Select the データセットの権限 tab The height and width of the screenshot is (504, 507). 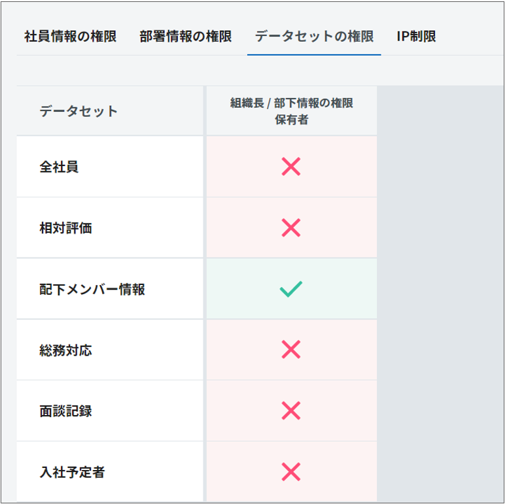click(x=314, y=37)
